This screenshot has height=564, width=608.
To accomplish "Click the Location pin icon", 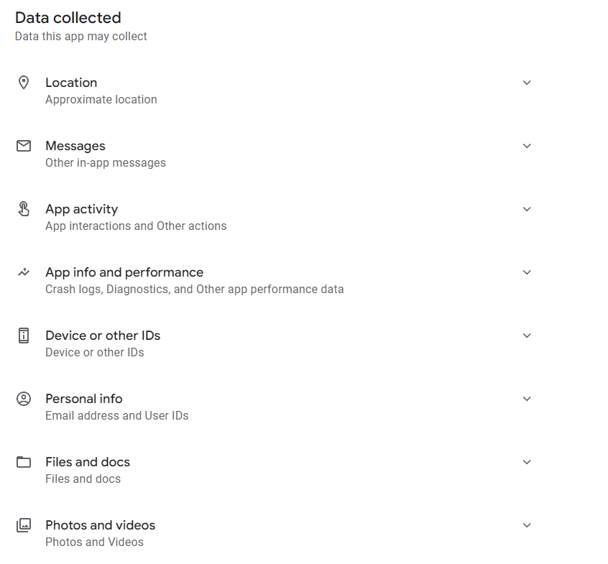I will tap(24, 83).
